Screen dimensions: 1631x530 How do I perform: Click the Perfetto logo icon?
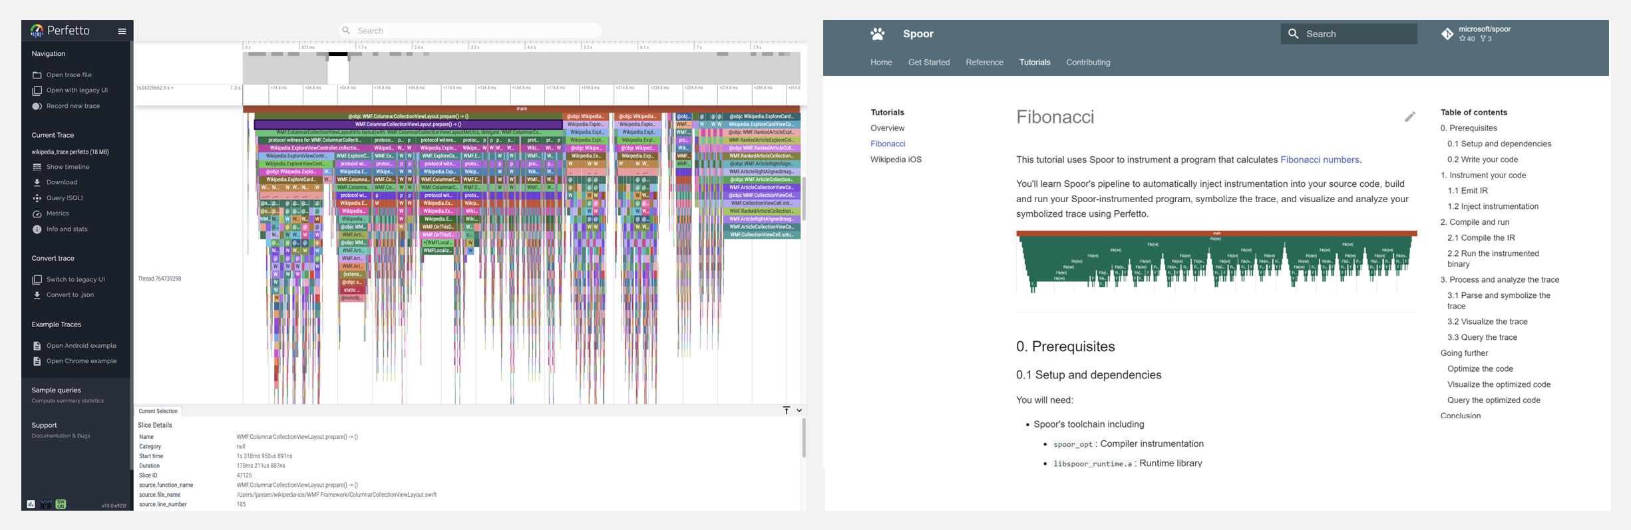37,31
